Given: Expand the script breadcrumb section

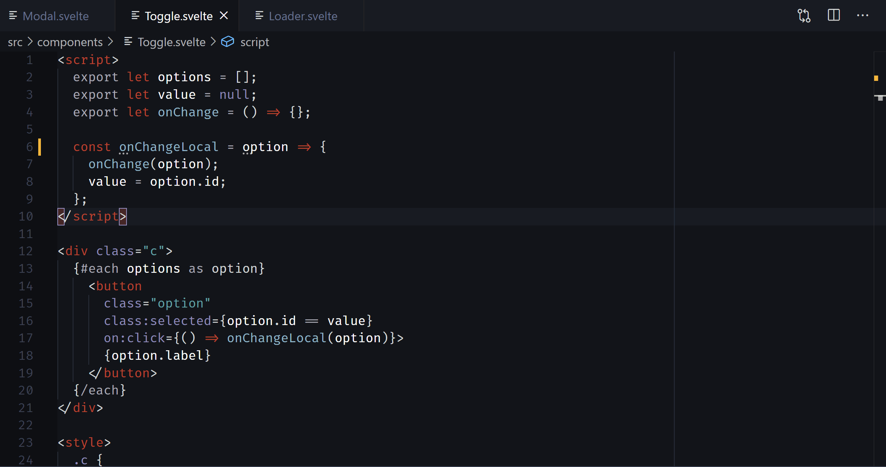Looking at the screenshot, I should (x=254, y=42).
